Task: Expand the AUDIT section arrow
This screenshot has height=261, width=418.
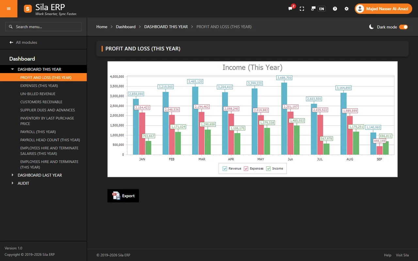Action: [12, 183]
